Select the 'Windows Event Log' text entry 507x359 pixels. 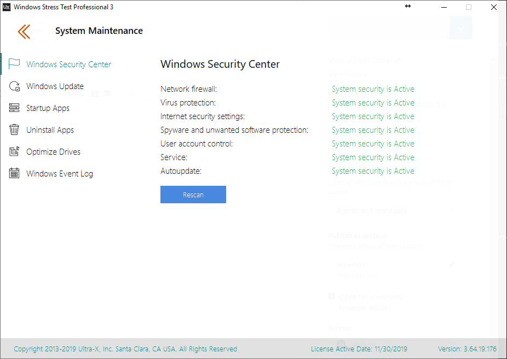[60, 174]
